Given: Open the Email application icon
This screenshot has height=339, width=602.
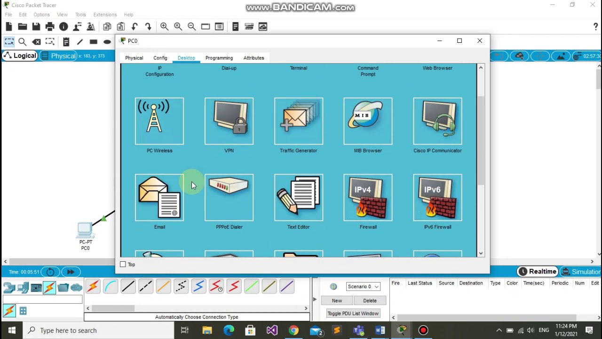Looking at the screenshot, I should pyautogui.click(x=159, y=197).
